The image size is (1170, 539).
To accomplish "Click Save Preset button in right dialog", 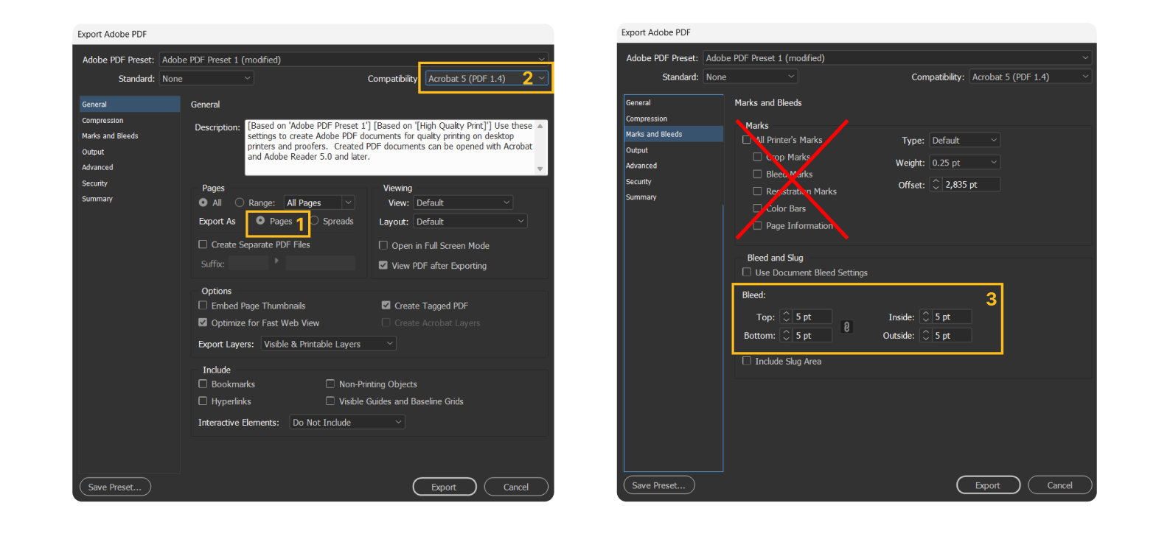I will [x=659, y=485].
